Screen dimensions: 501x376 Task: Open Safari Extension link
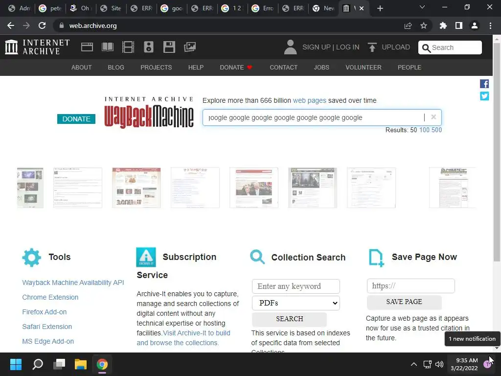click(x=47, y=327)
